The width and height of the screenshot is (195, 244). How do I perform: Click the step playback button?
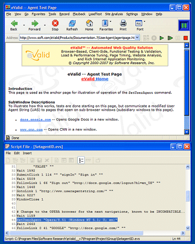click(x=170, y=38)
